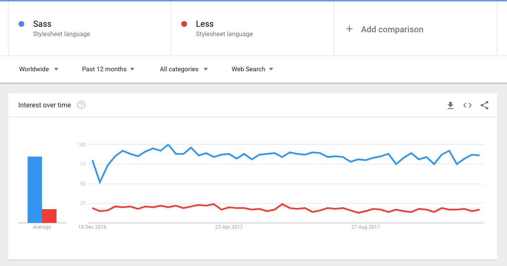Screen dimensions: 507x266
Task: Share the Interest over time chart
Action: coord(484,105)
